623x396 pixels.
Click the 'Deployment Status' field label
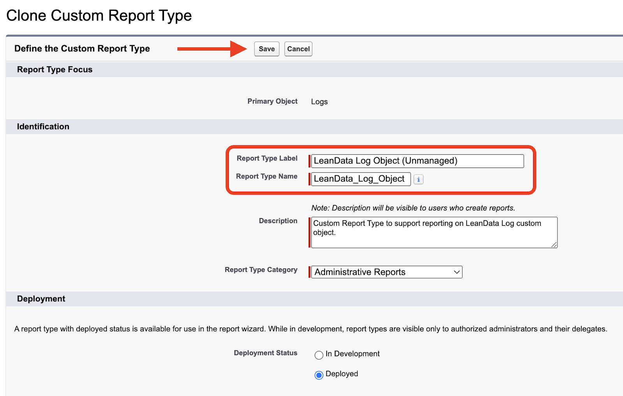pyautogui.click(x=266, y=353)
